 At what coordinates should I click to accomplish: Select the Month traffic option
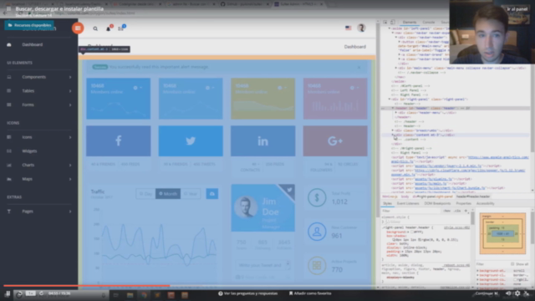tap(168, 194)
